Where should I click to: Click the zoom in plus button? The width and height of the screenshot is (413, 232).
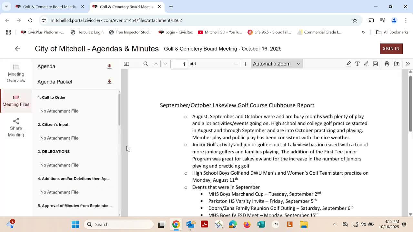[x=246, y=64]
